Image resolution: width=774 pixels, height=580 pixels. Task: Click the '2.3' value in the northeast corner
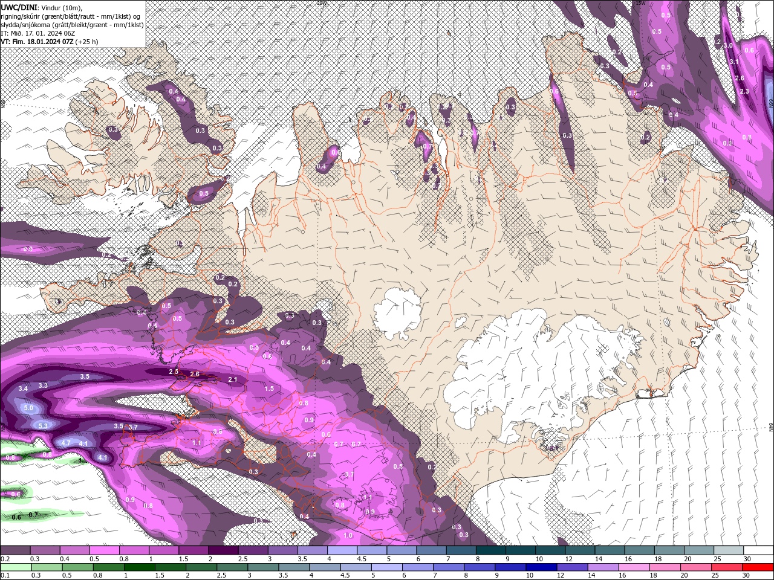744,92
